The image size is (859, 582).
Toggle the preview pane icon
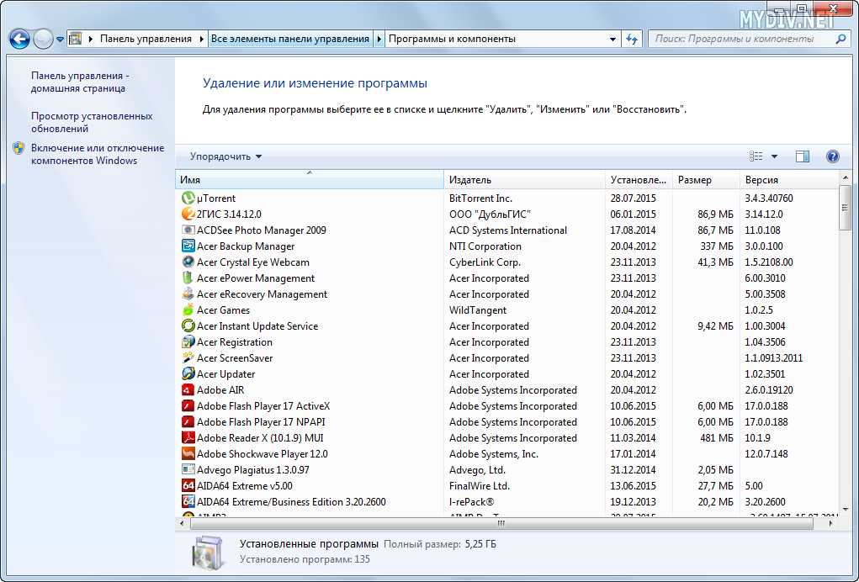coord(802,156)
